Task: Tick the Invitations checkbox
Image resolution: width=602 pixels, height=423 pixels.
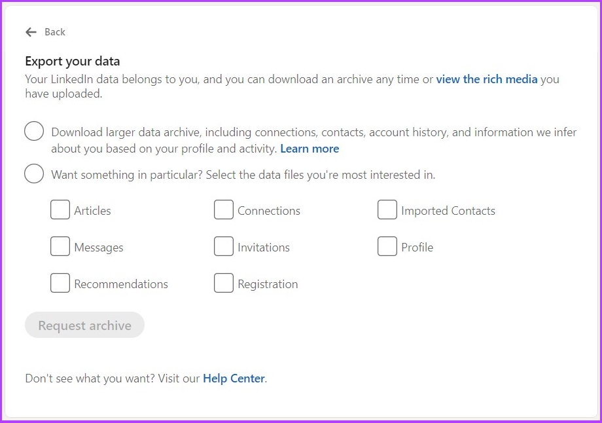Action: [223, 246]
